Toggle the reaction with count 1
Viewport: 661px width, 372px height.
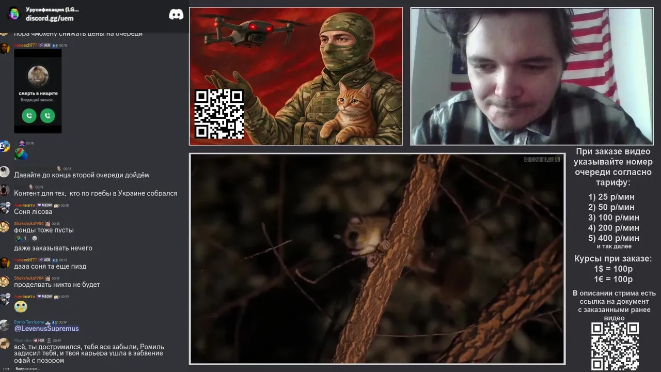click(x=21, y=238)
